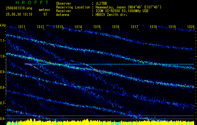Image resolution: width=197 pixels, height=125 pixels.
Task: Click the Receiving Location label
Action: coord(73,7)
